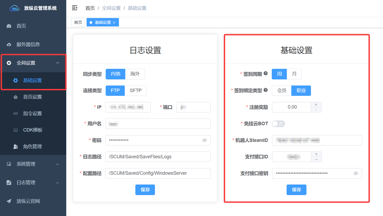This screenshot has width=383, height=216.
Task: Select 内地 sync type
Action: point(115,74)
